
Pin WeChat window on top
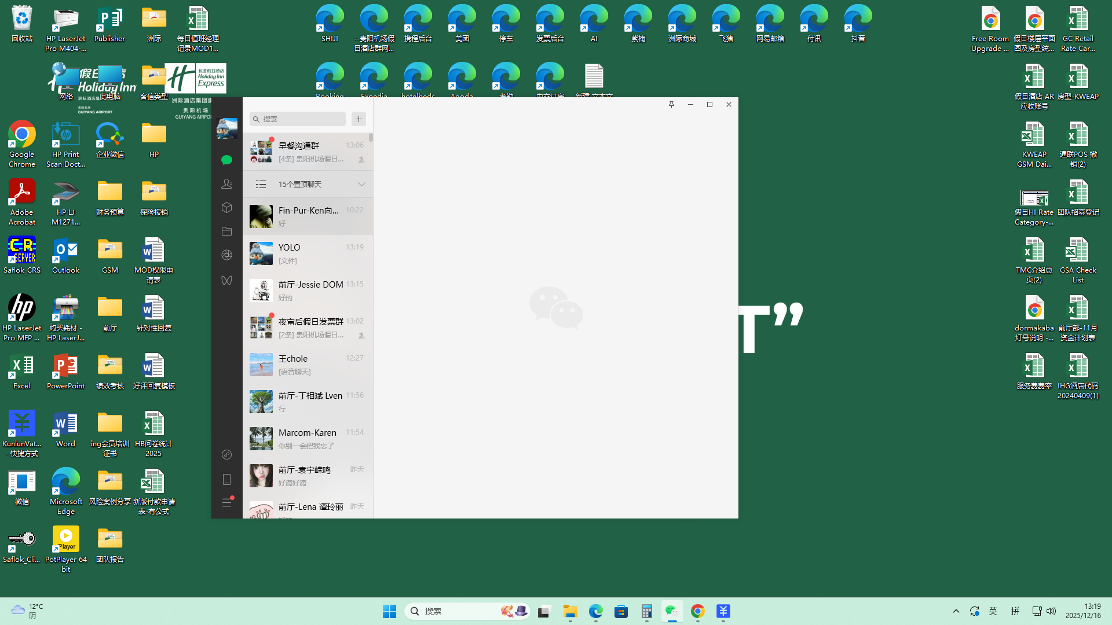[x=671, y=105]
